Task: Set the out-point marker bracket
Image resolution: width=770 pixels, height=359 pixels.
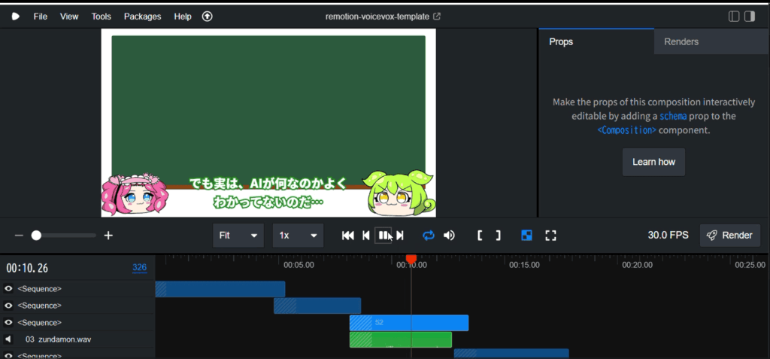Action: [498, 236]
